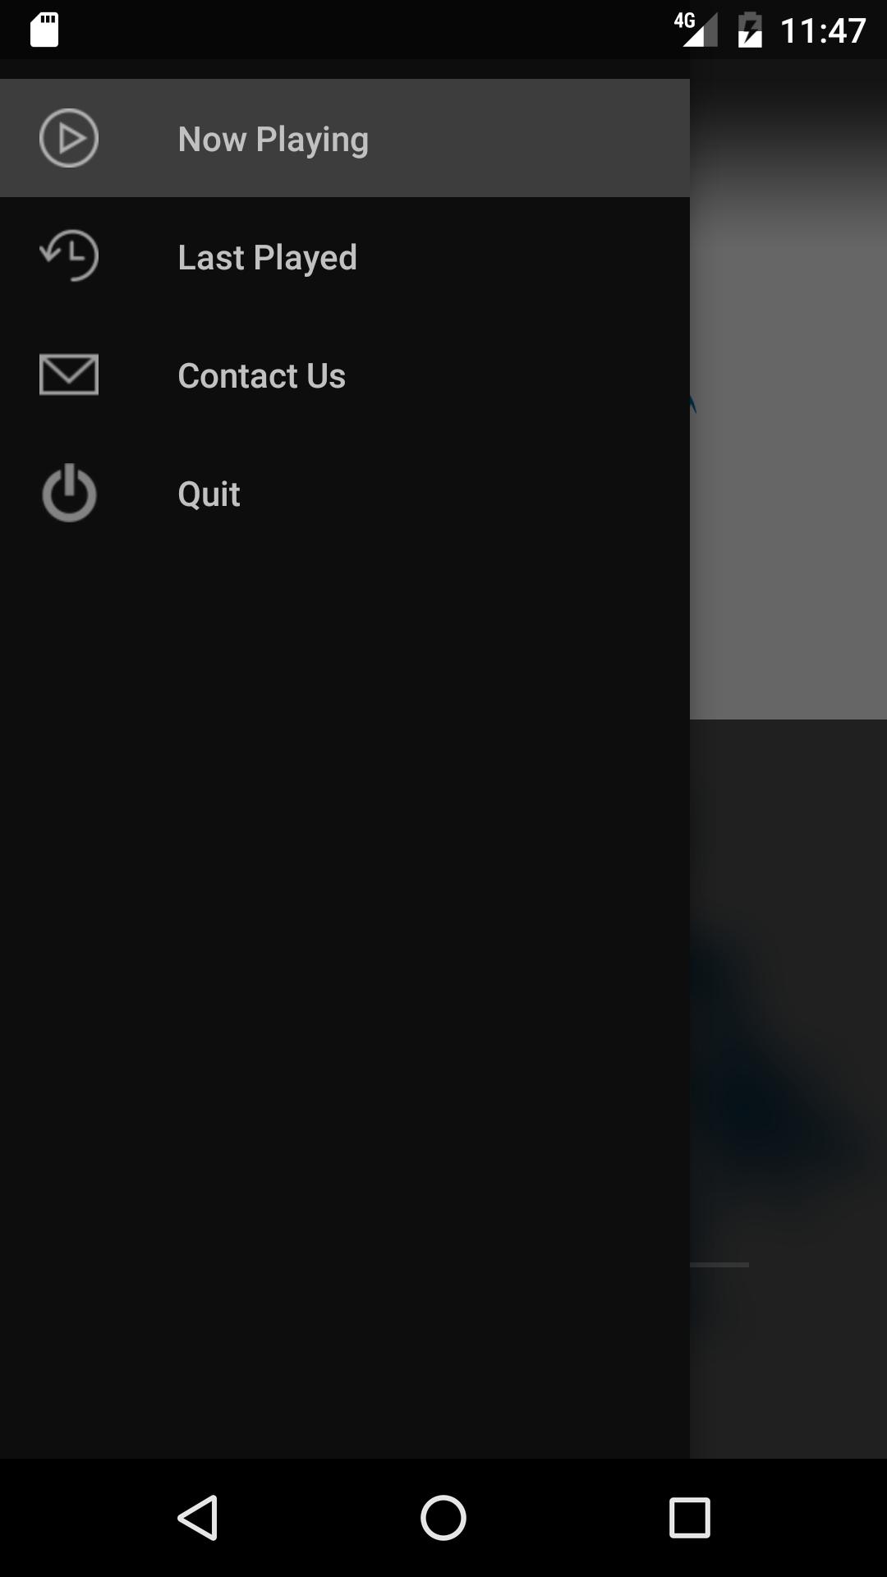Screen dimensions: 887x1577
Task: Choose Quit to exit the app
Action: [209, 494]
